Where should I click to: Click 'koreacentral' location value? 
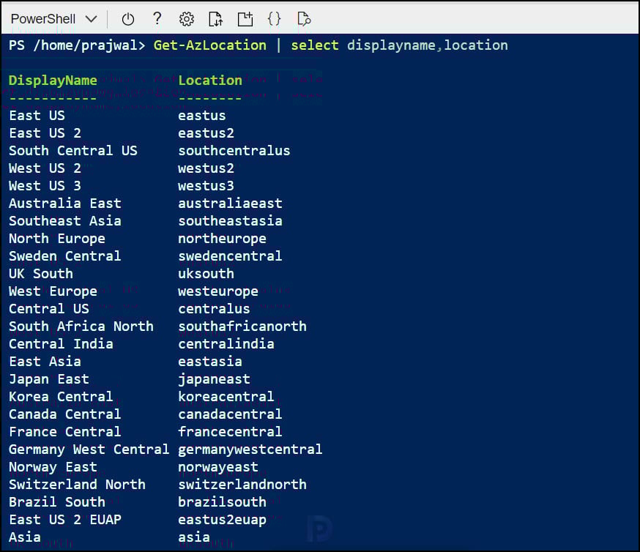[226, 396]
